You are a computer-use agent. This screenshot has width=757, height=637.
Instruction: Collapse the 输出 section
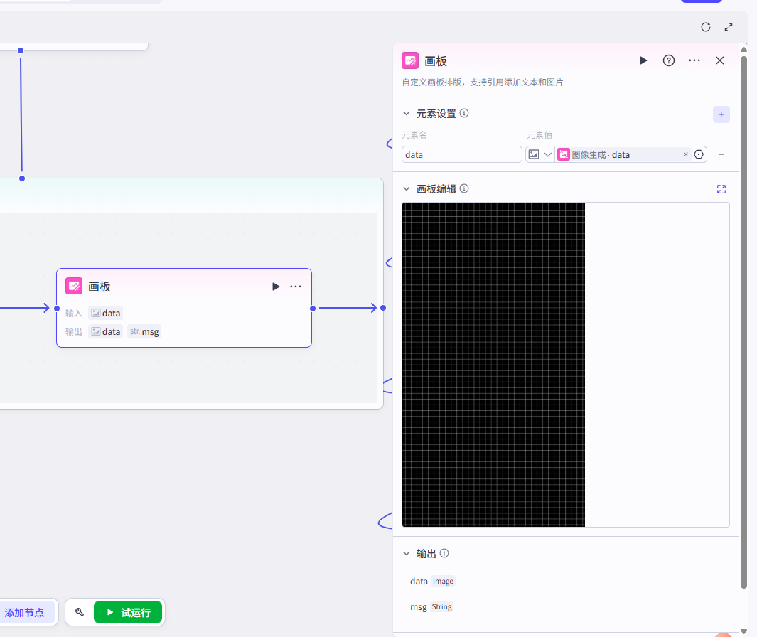point(407,554)
